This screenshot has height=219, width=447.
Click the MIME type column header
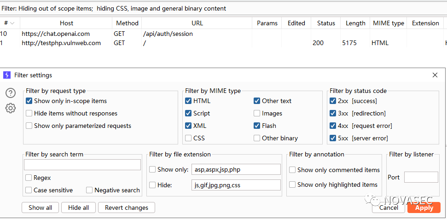pos(388,23)
